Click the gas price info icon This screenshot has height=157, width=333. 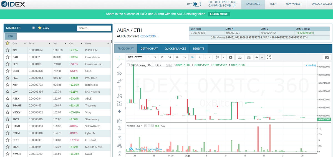pyautogui.click(x=234, y=6)
